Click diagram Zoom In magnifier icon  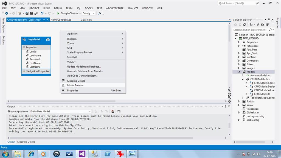229,91
